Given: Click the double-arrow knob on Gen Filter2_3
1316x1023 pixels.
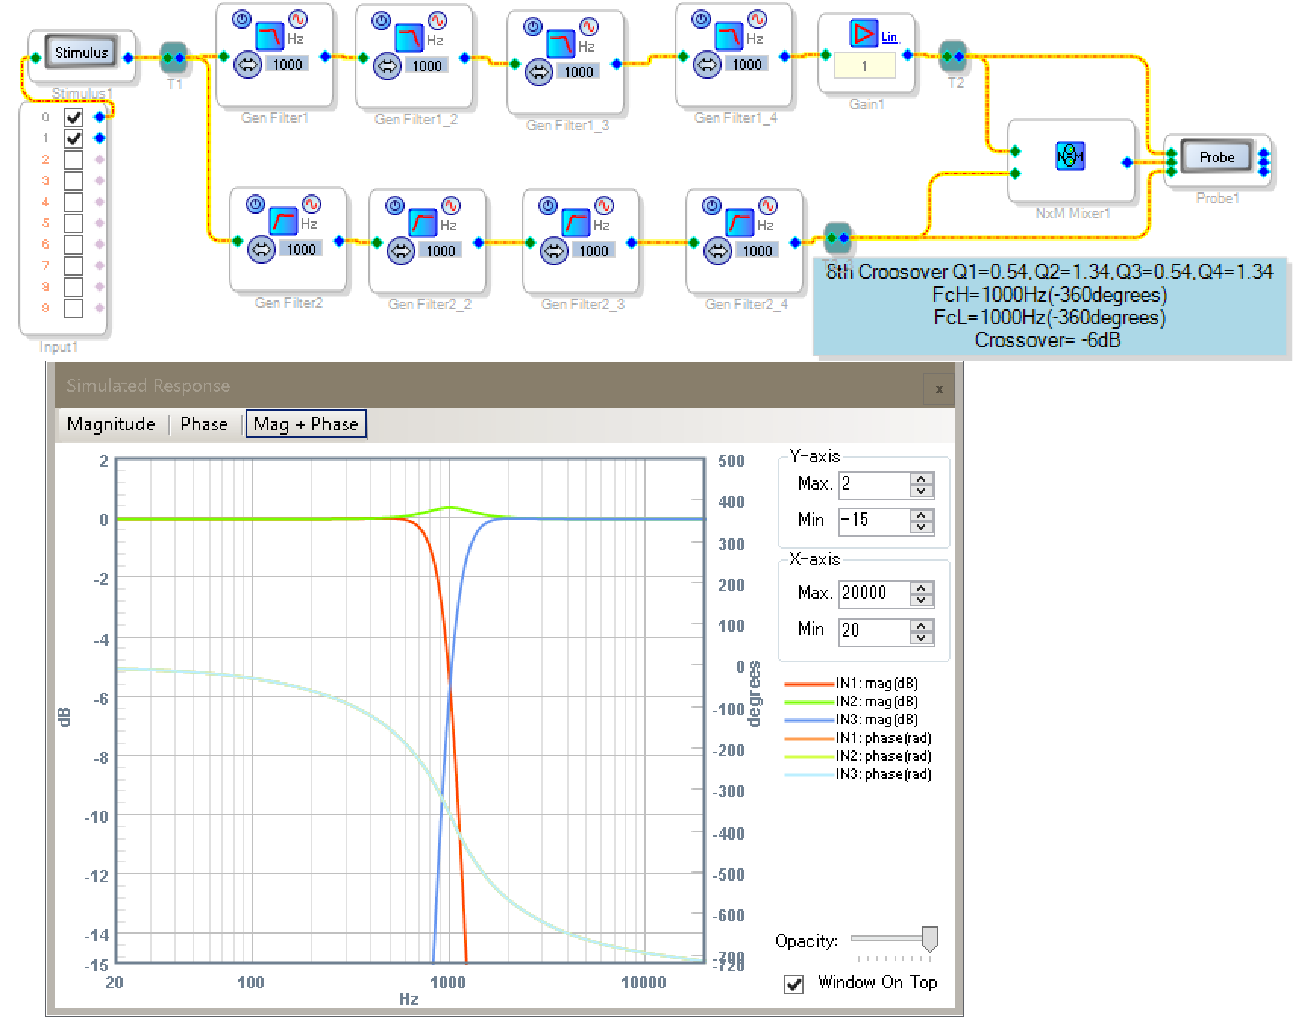Looking at the screenshot, I should [x=553, y=251].
